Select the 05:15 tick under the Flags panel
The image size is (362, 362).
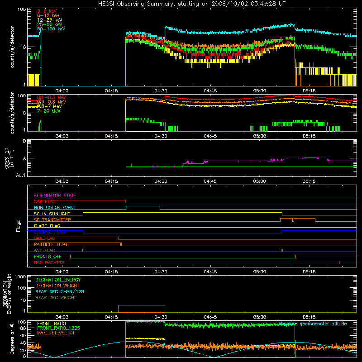(x=309, y=272)
